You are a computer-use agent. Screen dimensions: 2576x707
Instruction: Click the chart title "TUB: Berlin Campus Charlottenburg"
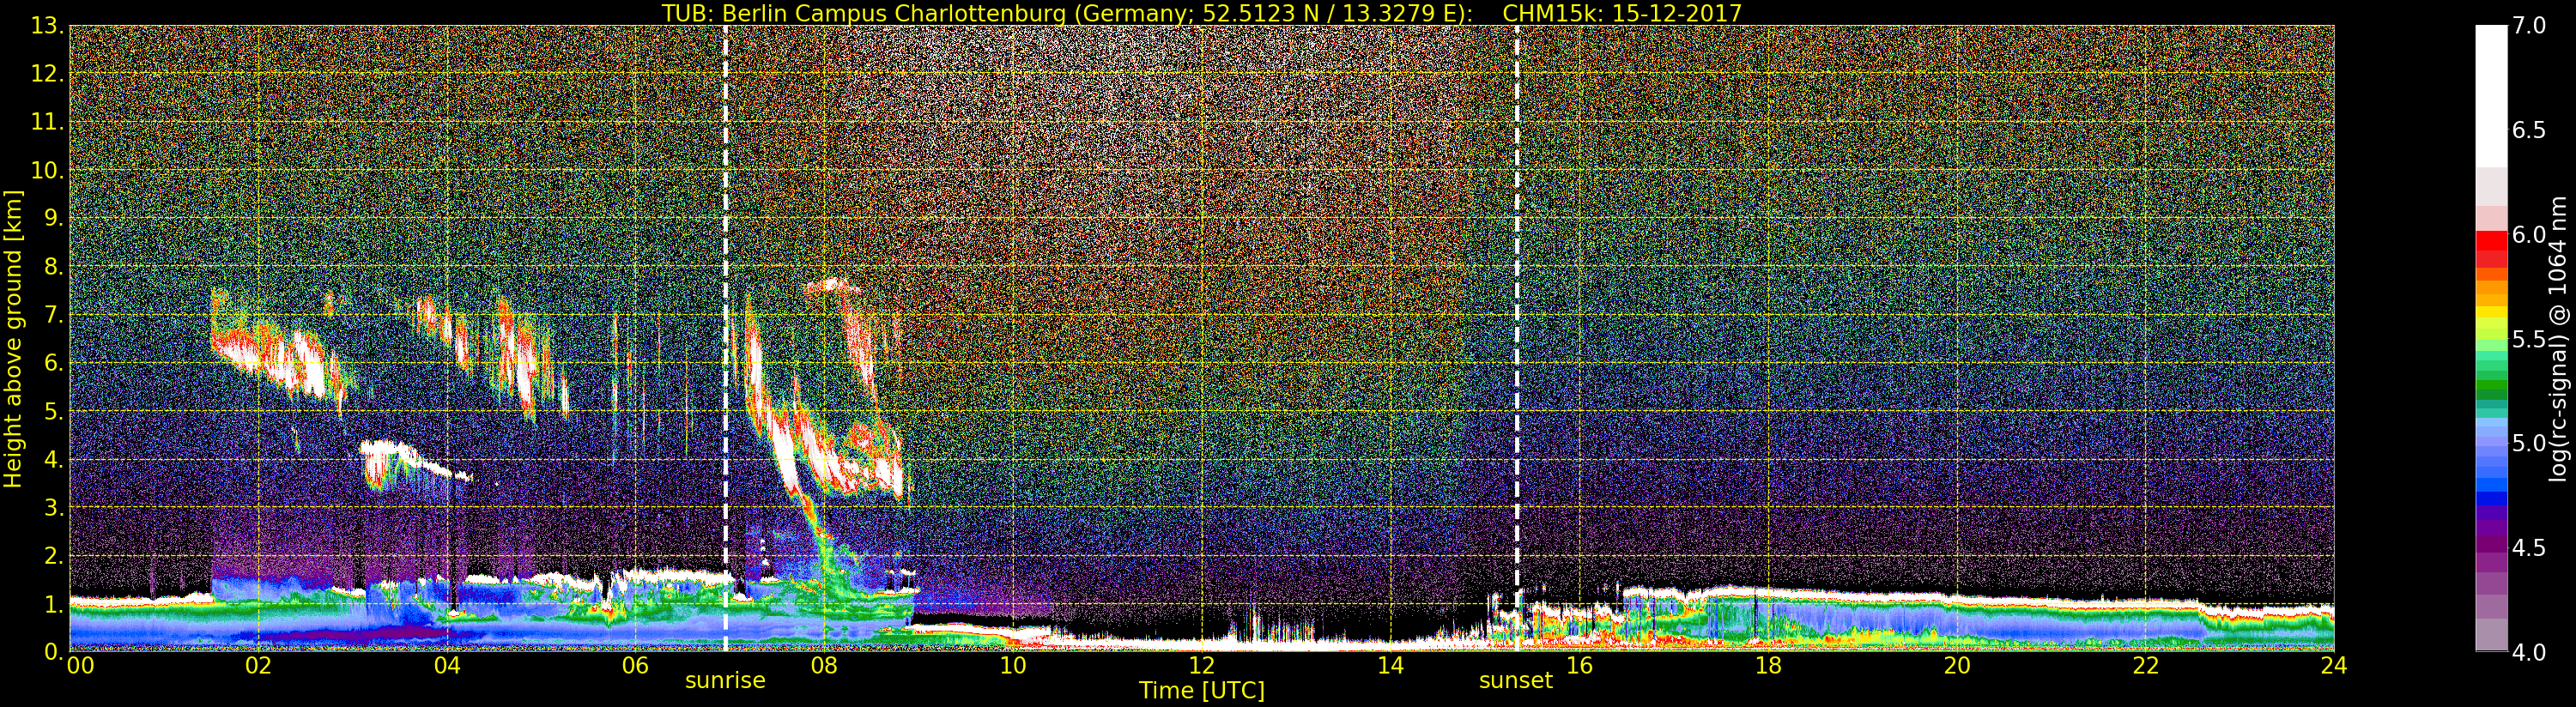click(864, 13)
